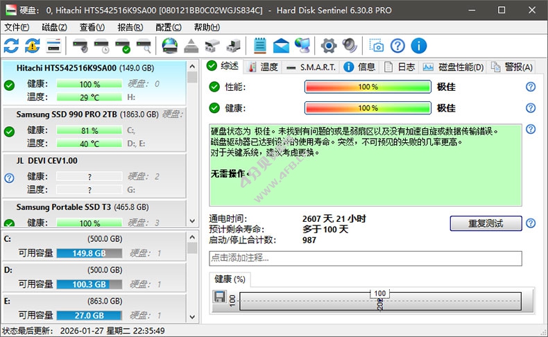Click the overview 健康 100 % gradient bar
This screenshot has height=337, width=548.
click(368, 108)
